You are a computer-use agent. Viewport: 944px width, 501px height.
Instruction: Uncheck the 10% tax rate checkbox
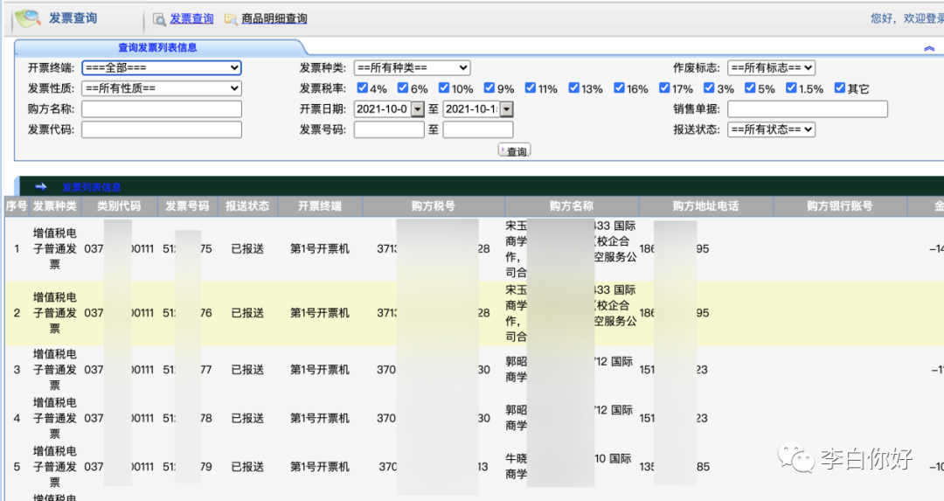pyautogui.click(x=444, y=88)
